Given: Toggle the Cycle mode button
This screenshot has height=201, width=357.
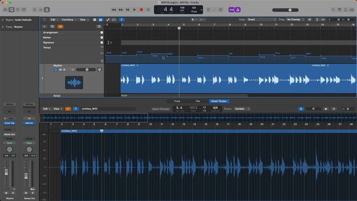Looking at the screenshot, I should (148, 10).
